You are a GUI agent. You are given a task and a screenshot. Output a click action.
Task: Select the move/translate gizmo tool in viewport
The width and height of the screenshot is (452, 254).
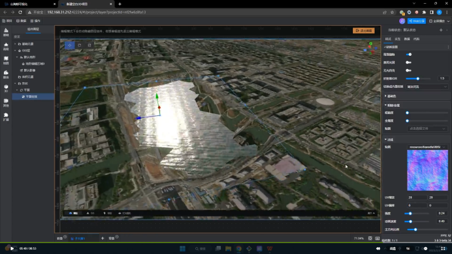point(70,45)
